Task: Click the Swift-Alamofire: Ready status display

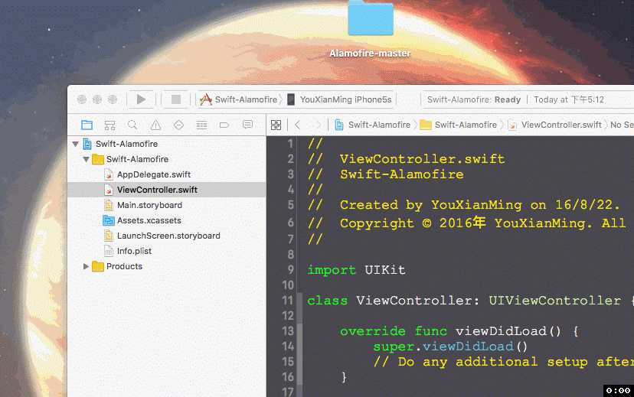Action: tap(473, 99)
